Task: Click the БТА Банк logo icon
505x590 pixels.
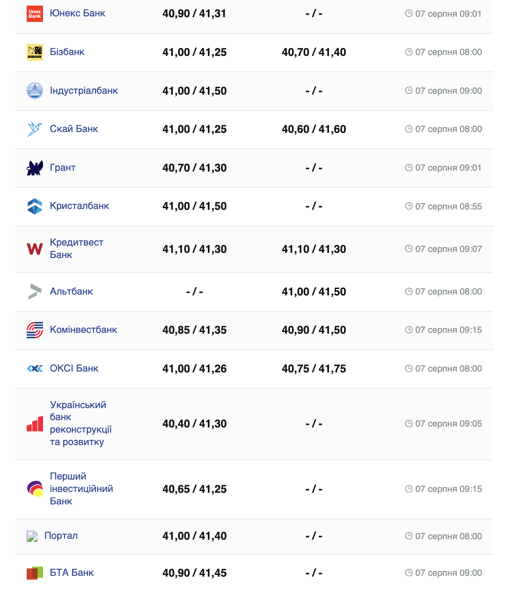Action: tap(35, 573)
